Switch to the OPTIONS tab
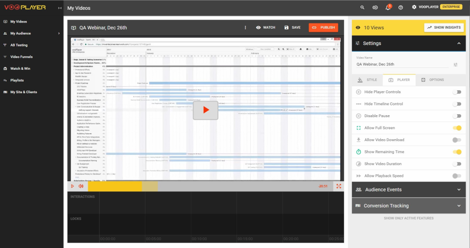This screenshot has height=248, width=470. coord(432,80)
